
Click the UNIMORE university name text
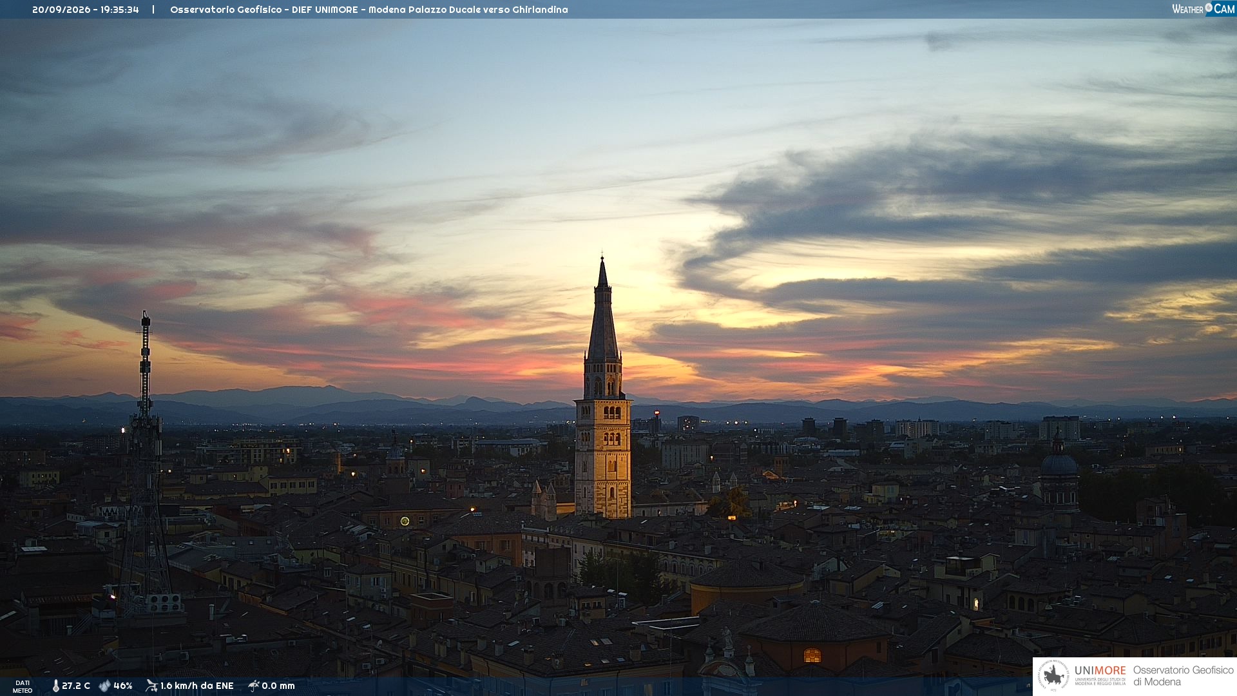pos(1100,670)
